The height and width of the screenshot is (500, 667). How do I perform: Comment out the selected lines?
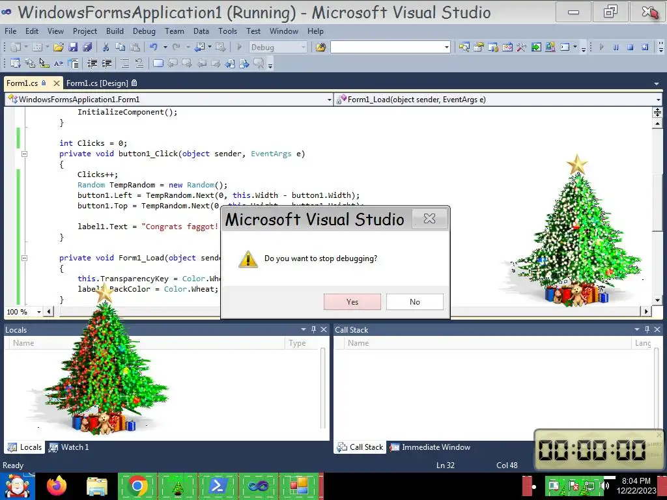(x=124, y=64)
